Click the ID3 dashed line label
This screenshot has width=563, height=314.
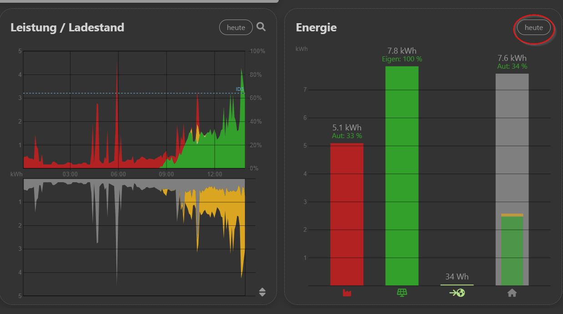tap(240, 90)
